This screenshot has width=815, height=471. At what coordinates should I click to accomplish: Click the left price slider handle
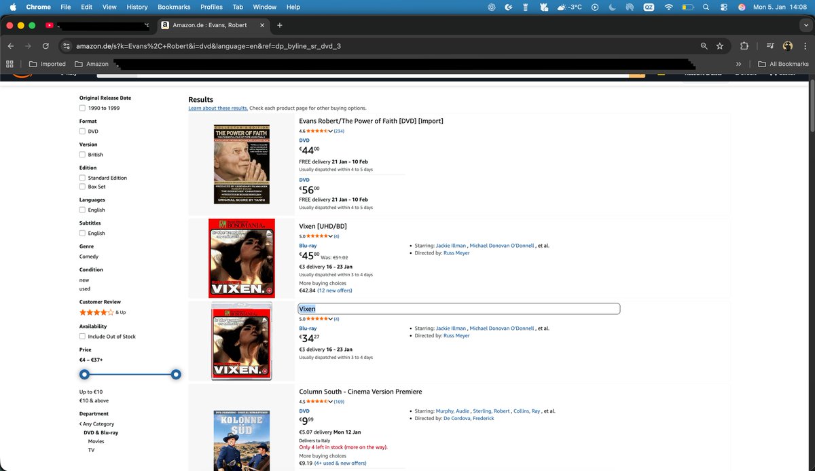click(x=84, y=374)
